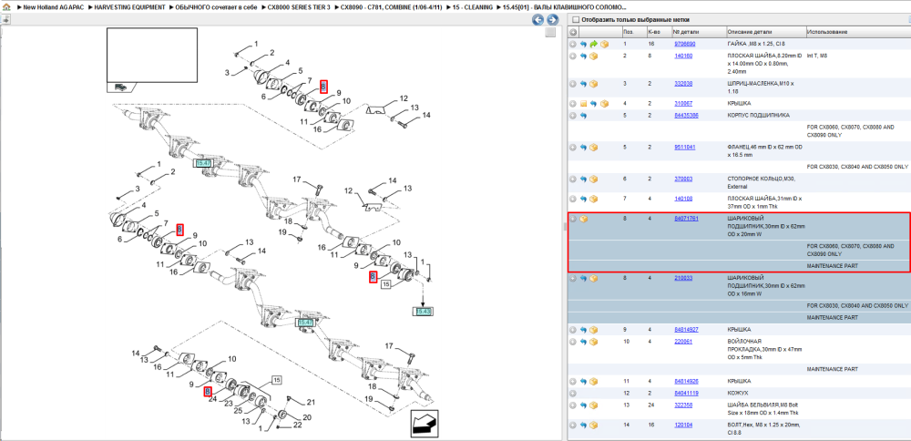This screenshot has width=911, height=441.
Task: Click the package icon in highlighted row 84071761
Action: click(x=583, y=219)
